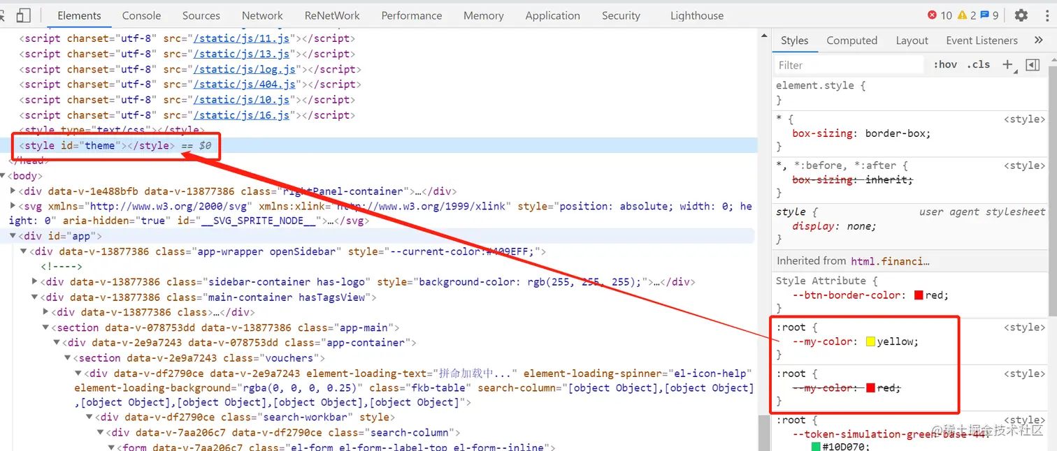The height and width of the screenshot is (451, 1057).
Task: Expand the sidebar-container has-logo div
Action: (x=36, y=281)
